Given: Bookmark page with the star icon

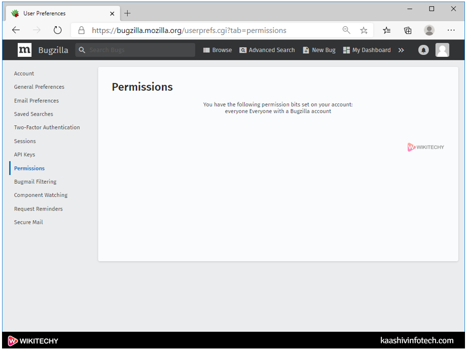Looking at the screenshot, I should pos(364,30).
